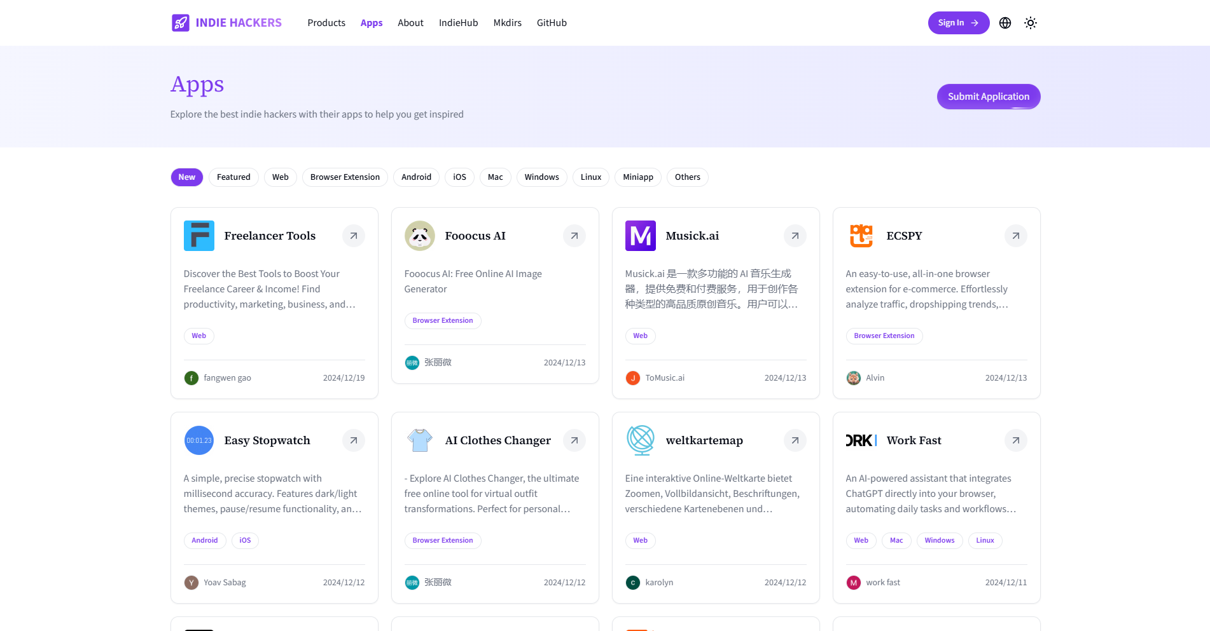Filter apps by Miniapp

[x=638, y=177]
